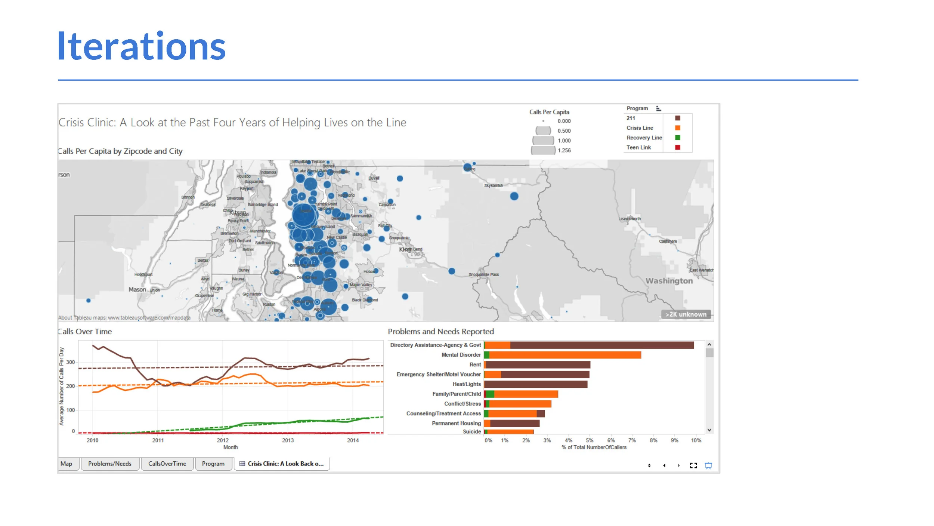Click the dashboard grid icon on the Crisis Clinic tab
The image size is (934, 526).
click(242, 464)
